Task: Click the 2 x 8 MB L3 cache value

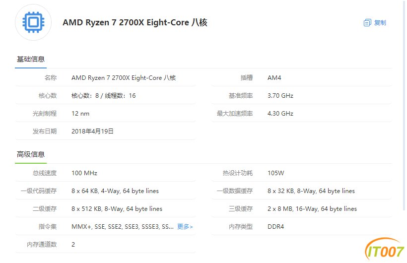Action: [x=312, y=209]
